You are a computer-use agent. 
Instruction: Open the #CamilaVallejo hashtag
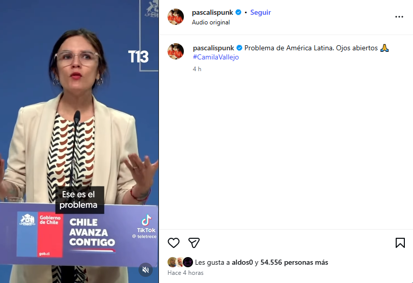(x=216, y=57)
